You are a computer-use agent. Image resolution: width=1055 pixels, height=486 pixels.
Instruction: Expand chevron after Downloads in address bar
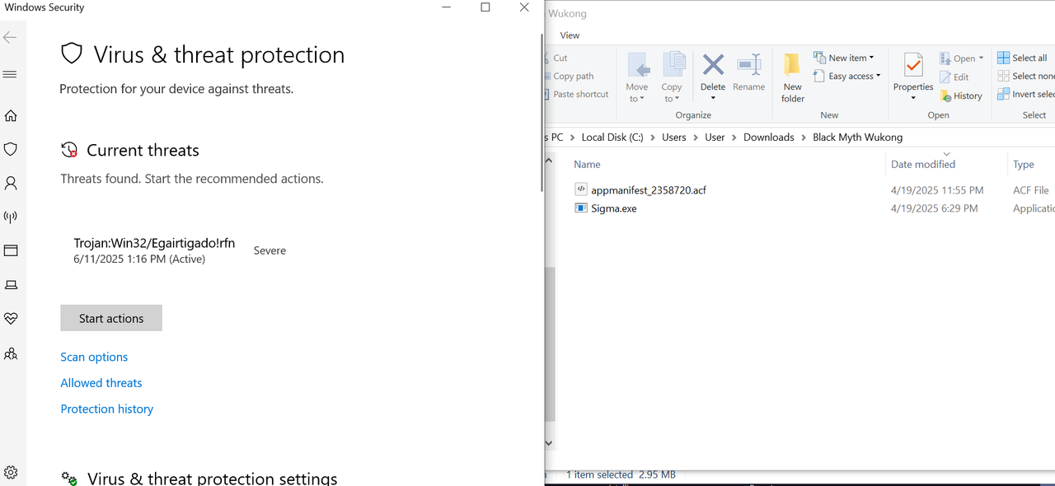point(804,138)
